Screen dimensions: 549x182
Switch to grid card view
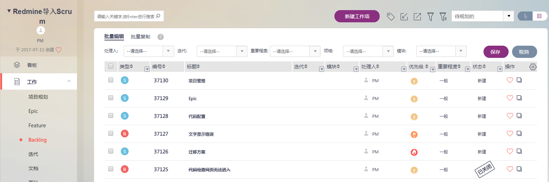pyautogui.click(x=539, y=16)
